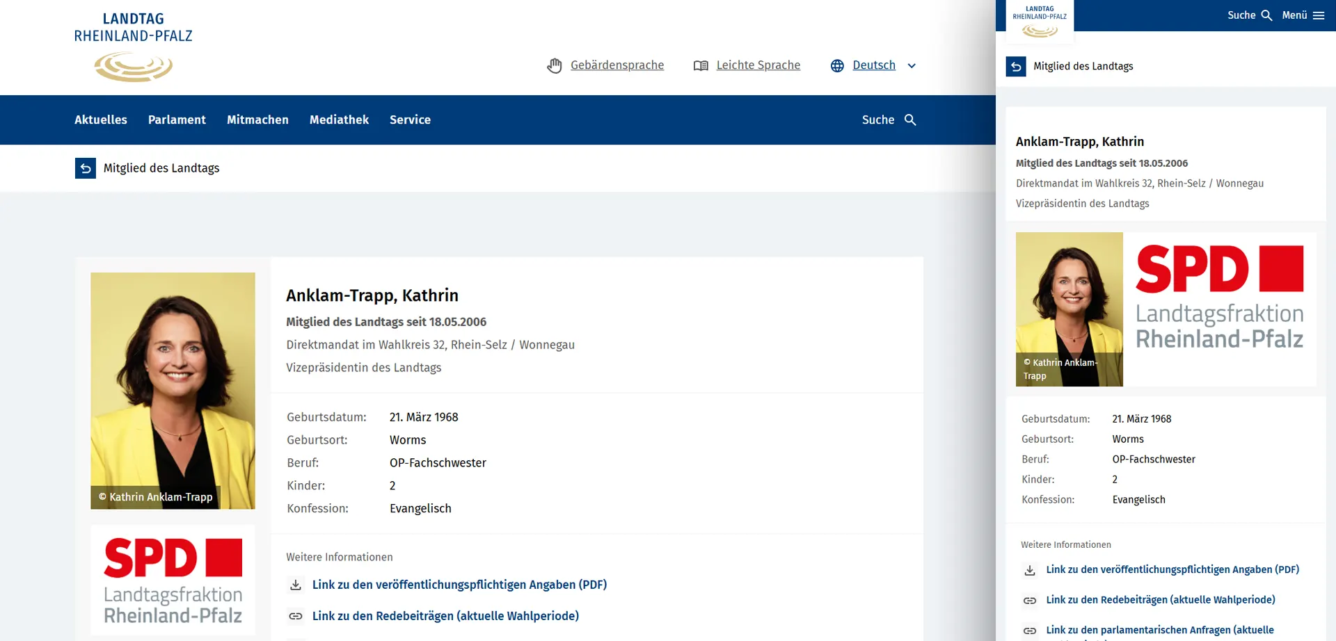Click the globe language icon

click(x=837, y=65)
